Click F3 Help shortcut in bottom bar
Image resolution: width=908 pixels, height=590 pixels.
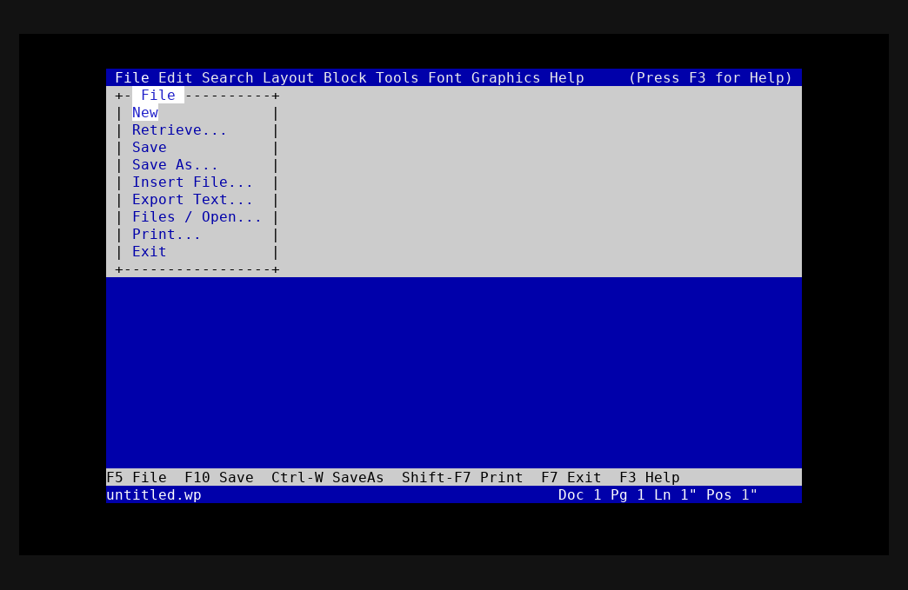[650, 477]
